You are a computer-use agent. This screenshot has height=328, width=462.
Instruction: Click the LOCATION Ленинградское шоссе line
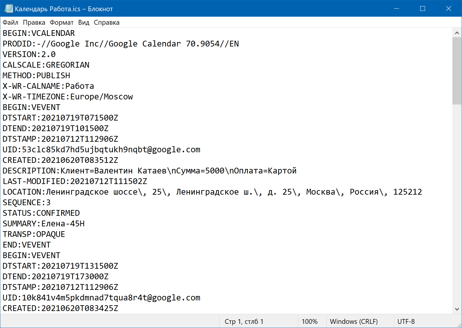[212, 192]
